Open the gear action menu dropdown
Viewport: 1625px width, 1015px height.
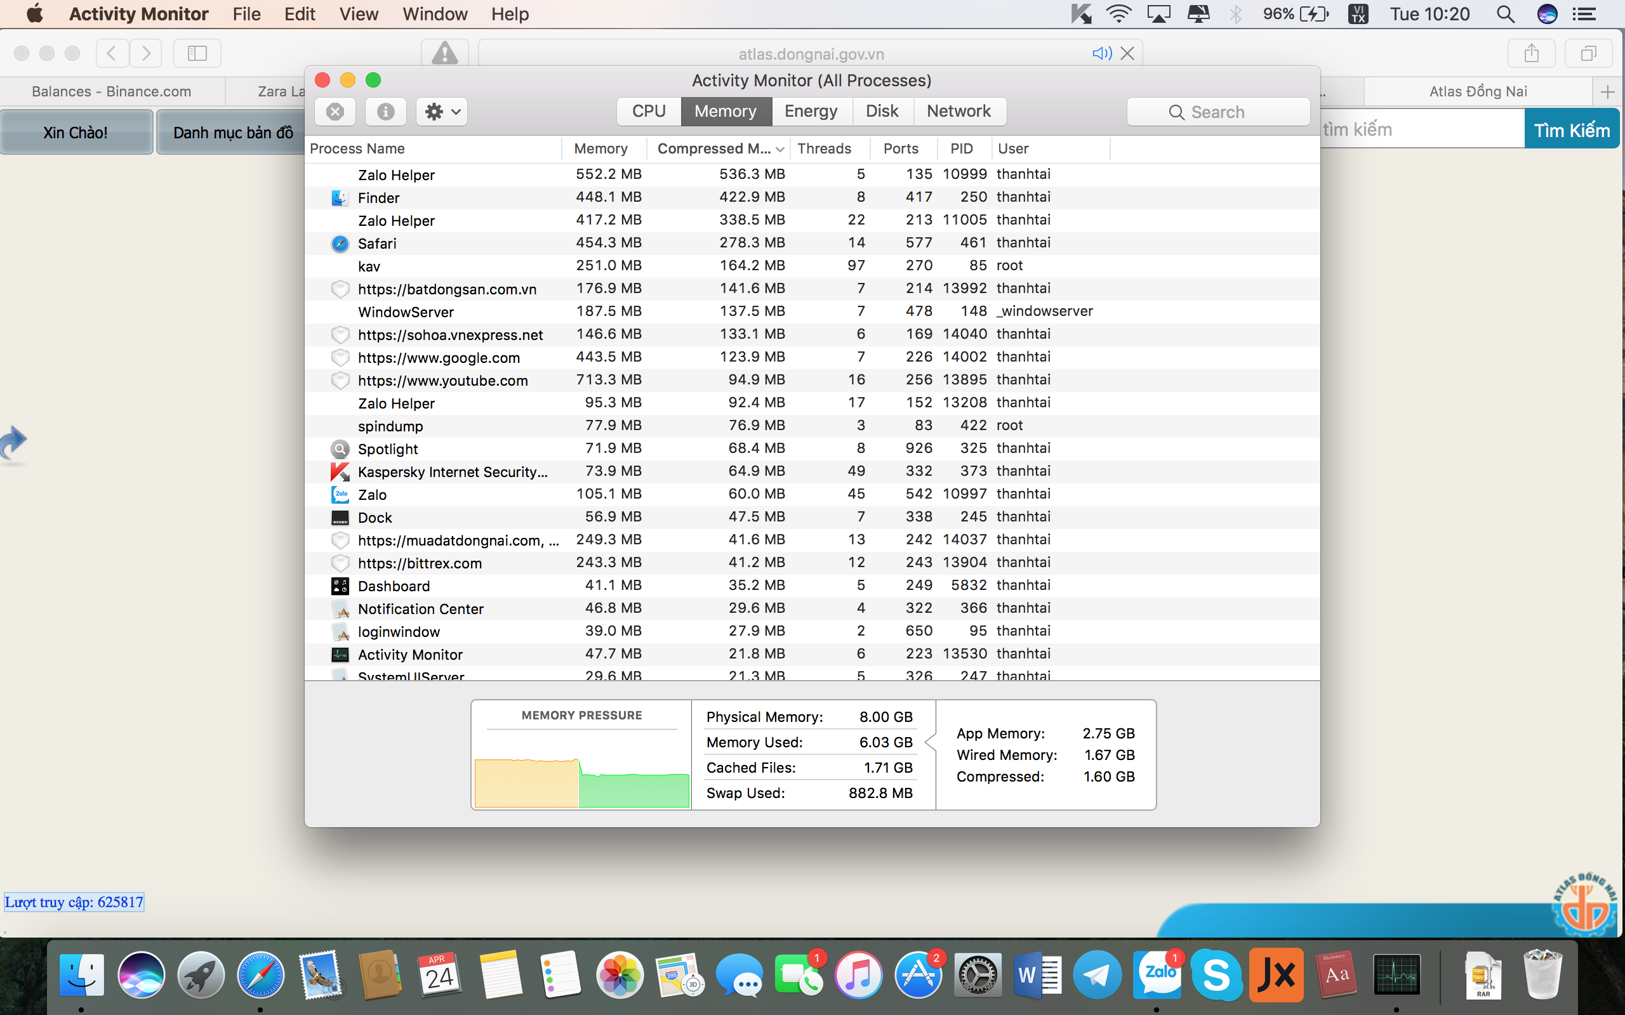pos(442,112)
